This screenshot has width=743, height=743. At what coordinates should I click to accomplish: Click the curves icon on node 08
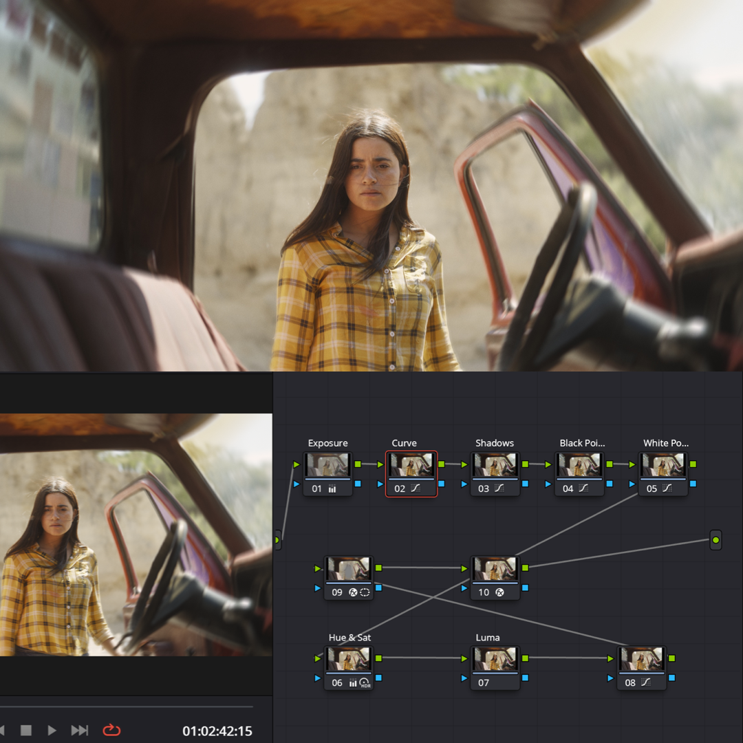[x=645, y=682]
